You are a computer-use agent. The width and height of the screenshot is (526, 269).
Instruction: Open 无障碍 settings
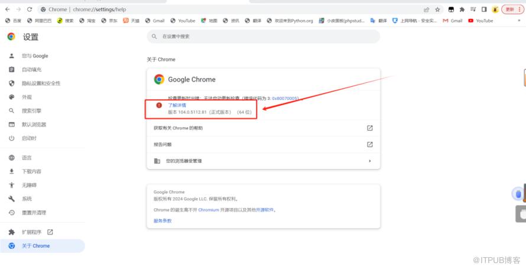[x=29, y=186]
